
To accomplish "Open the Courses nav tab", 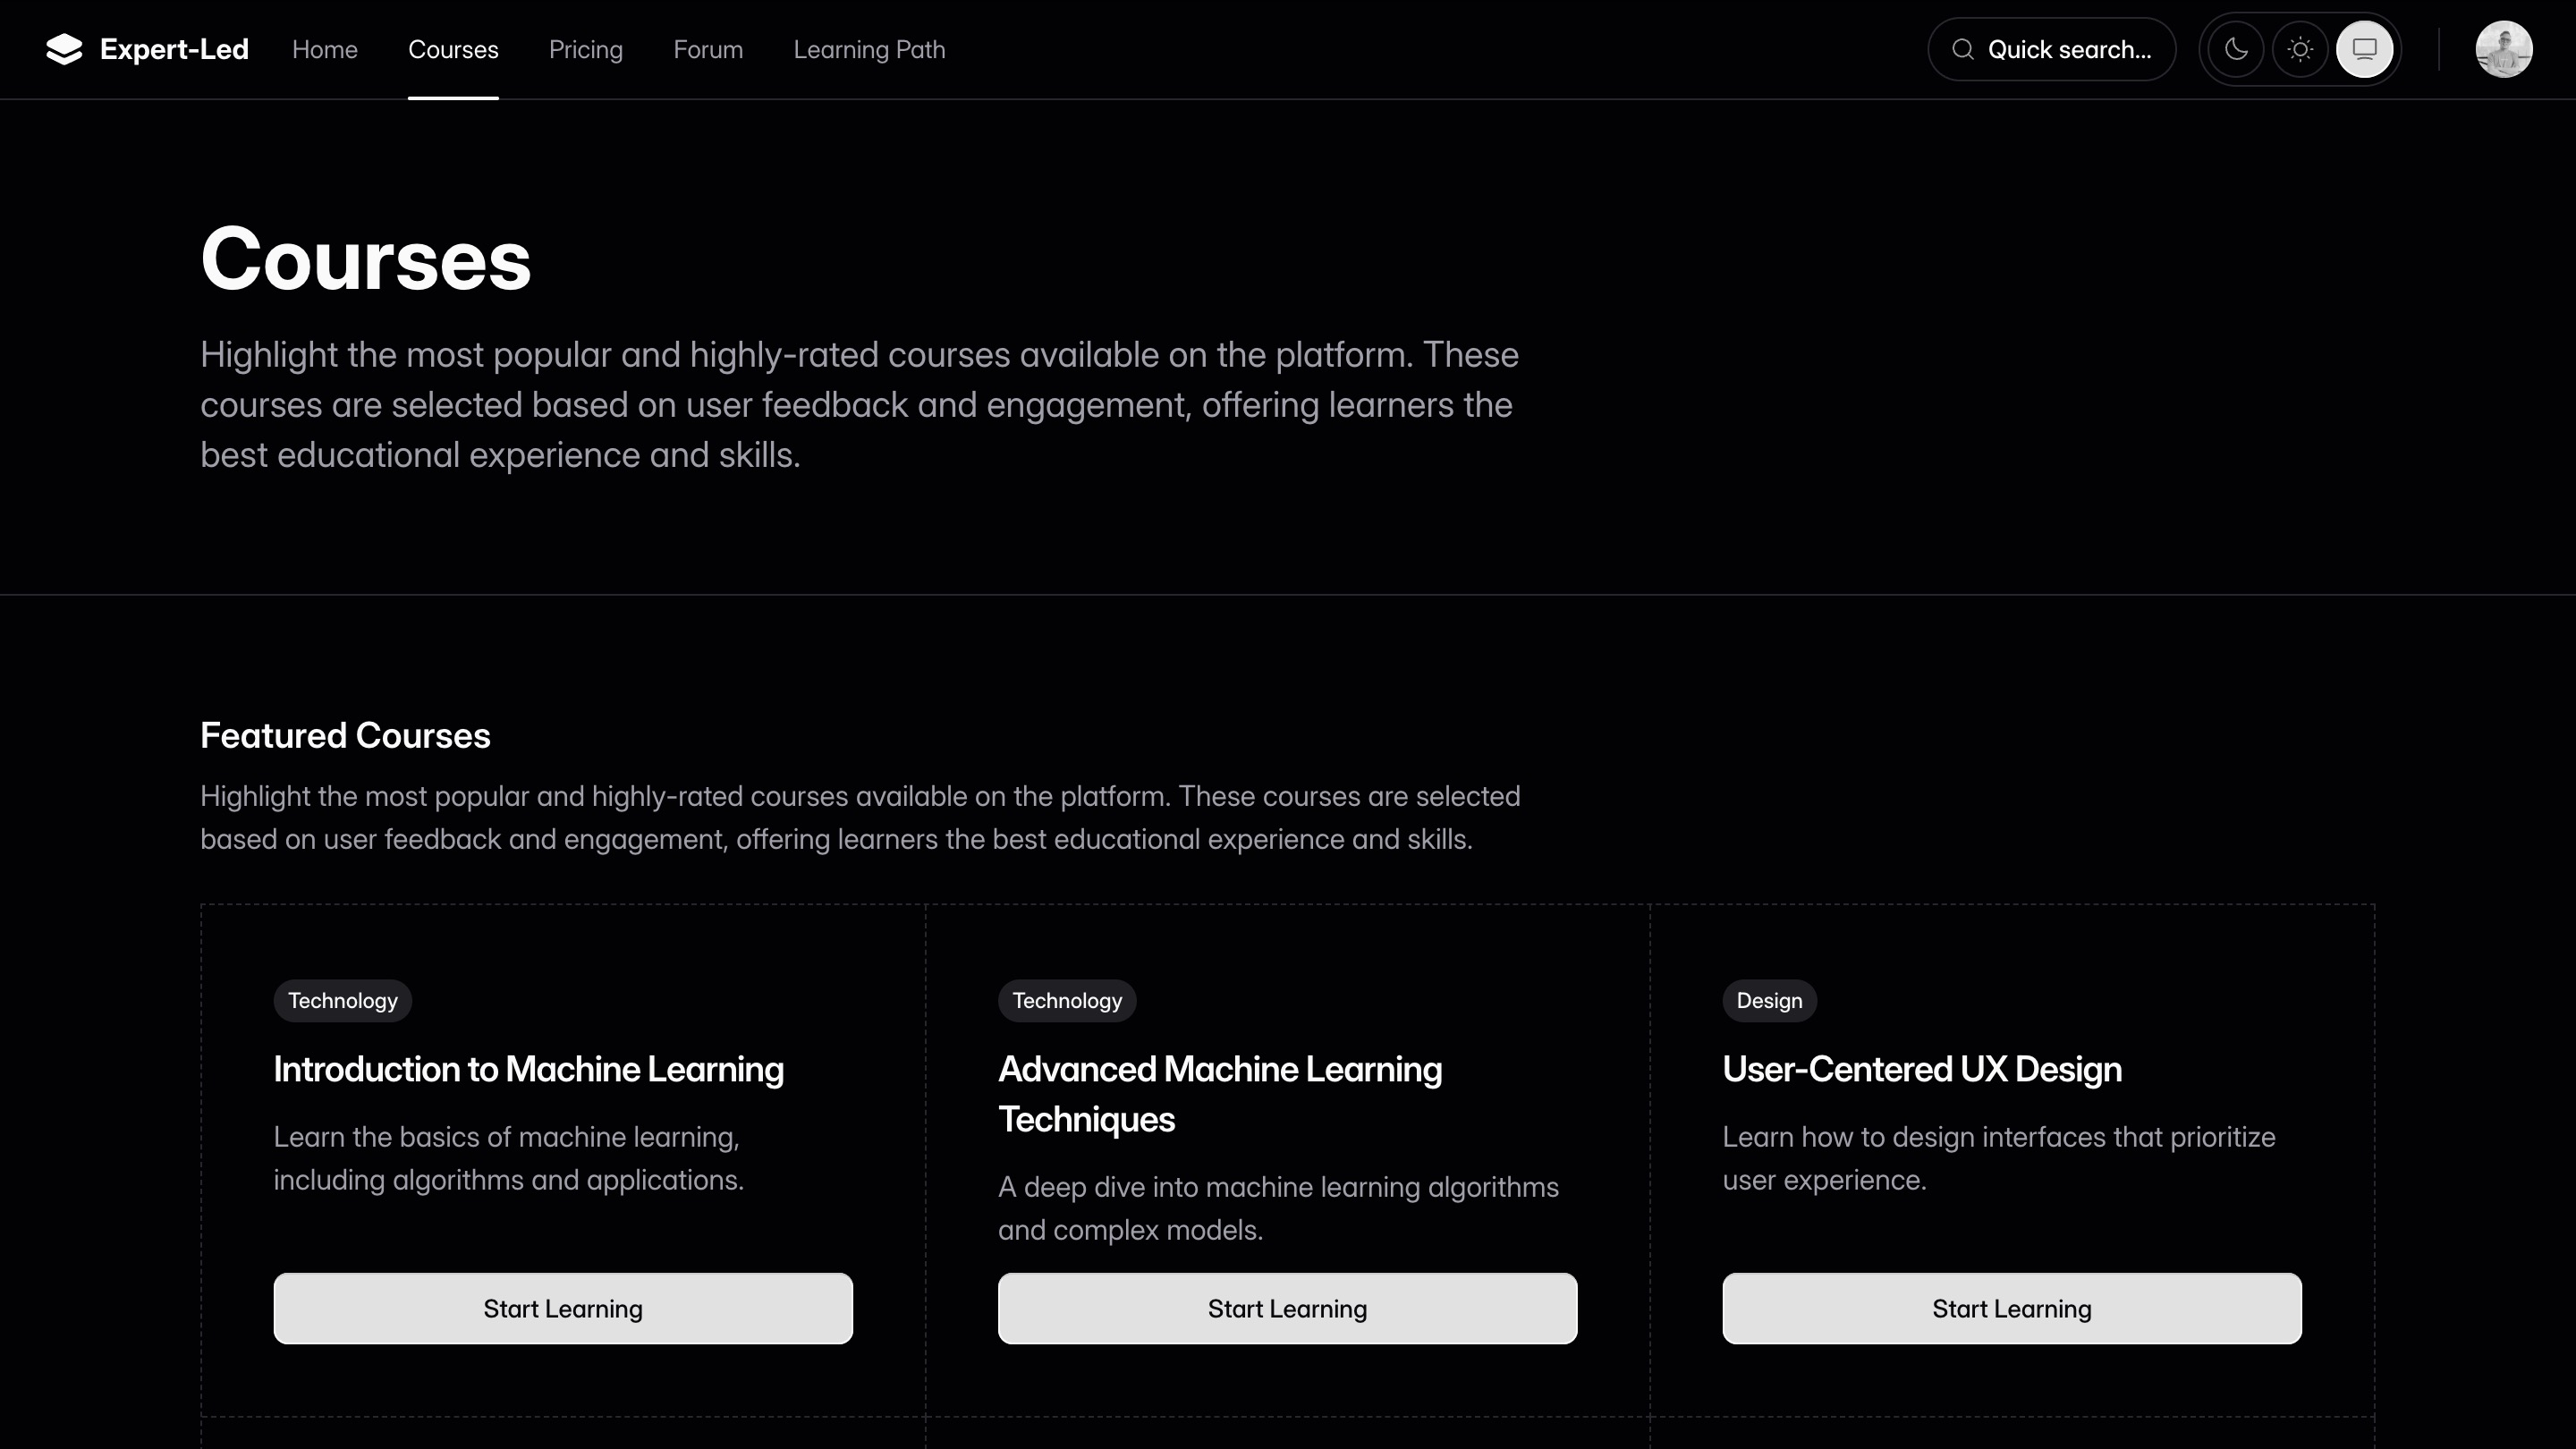I will click(453, 49).
